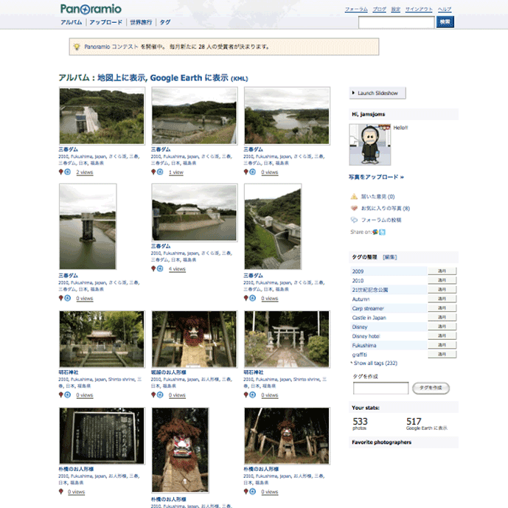
Task: Click the blue zoom plus icon beside "1 view"
Action: tap(160, 172)
